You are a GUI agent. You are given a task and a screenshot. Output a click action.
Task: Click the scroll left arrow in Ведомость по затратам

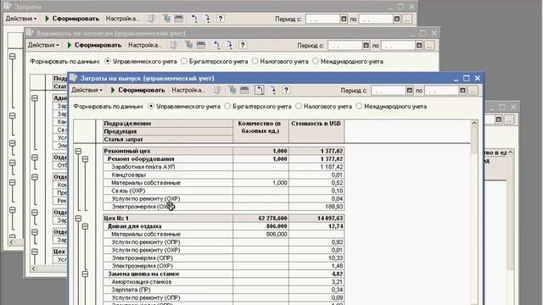33,269
